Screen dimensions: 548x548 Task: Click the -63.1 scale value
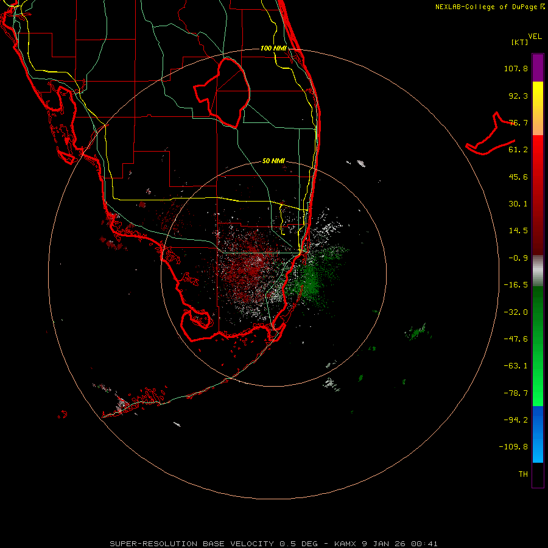pos(516,366)
